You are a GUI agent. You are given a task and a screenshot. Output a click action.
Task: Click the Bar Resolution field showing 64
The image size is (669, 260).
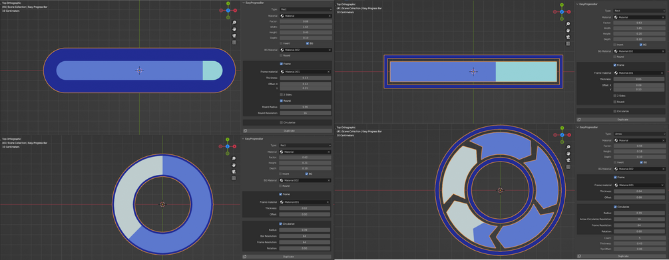(x=306, y=235)
